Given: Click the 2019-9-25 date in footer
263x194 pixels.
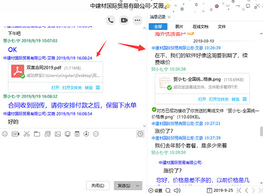Looking at the screenshot, I should (x=223, y=190).
